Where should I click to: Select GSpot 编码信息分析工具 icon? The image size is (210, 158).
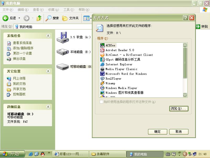[102, 60]
